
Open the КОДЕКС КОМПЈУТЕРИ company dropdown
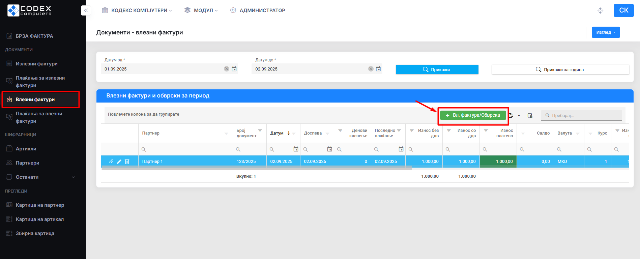[137, 10]
